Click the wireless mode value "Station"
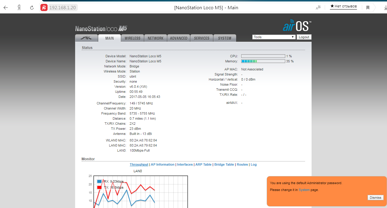 tap(135, 71)
